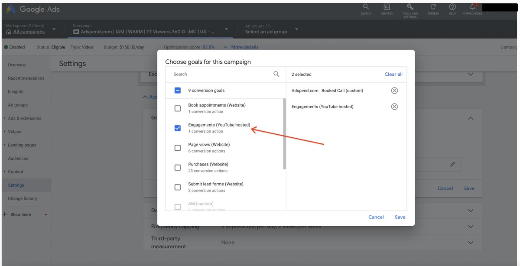Check Book appointments (Website) checkbox

pyautogui.click(x=177, y=108)
